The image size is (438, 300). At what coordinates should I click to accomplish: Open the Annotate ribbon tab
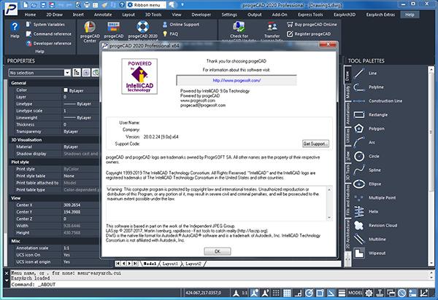pos(103,15)
